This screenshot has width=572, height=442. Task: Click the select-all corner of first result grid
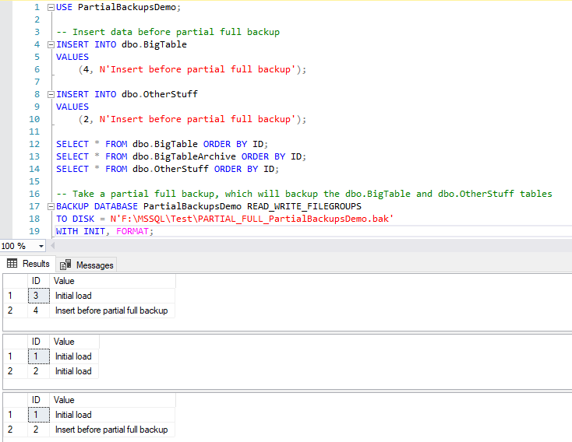(x=12, y=280)
